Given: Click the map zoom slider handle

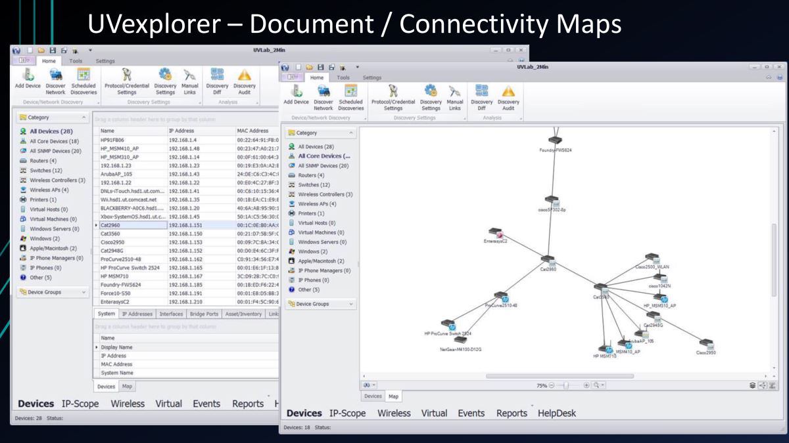Looking at the screenshot, I should click(x=564, y=385).
